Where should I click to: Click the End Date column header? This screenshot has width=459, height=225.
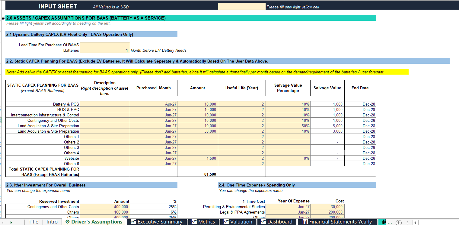(x=360, y=88)
